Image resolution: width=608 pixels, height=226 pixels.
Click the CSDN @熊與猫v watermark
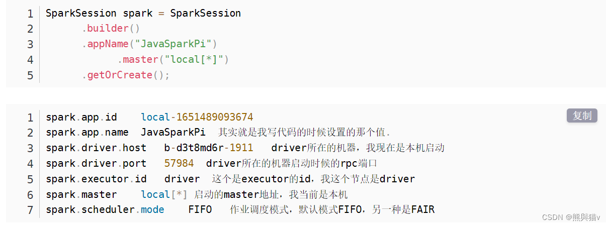coord(571,217)
